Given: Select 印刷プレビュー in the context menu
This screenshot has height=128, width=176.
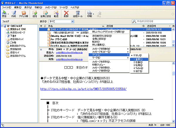Looking at the screenshot, I should coord(109,65).
